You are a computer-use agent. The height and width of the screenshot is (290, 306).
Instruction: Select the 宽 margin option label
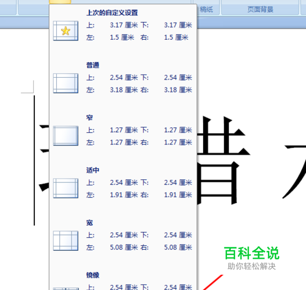[x=89, y=223]
